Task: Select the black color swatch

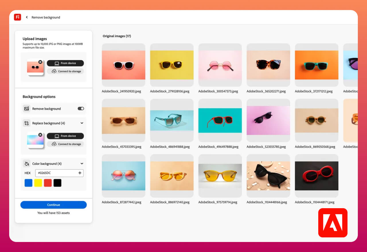Action: click(x=57, y=183)
